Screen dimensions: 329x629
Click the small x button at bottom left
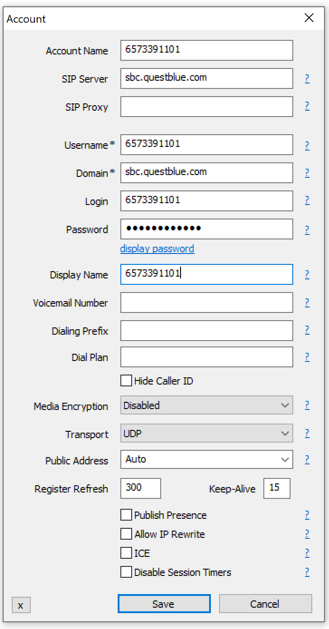(21, 605)
